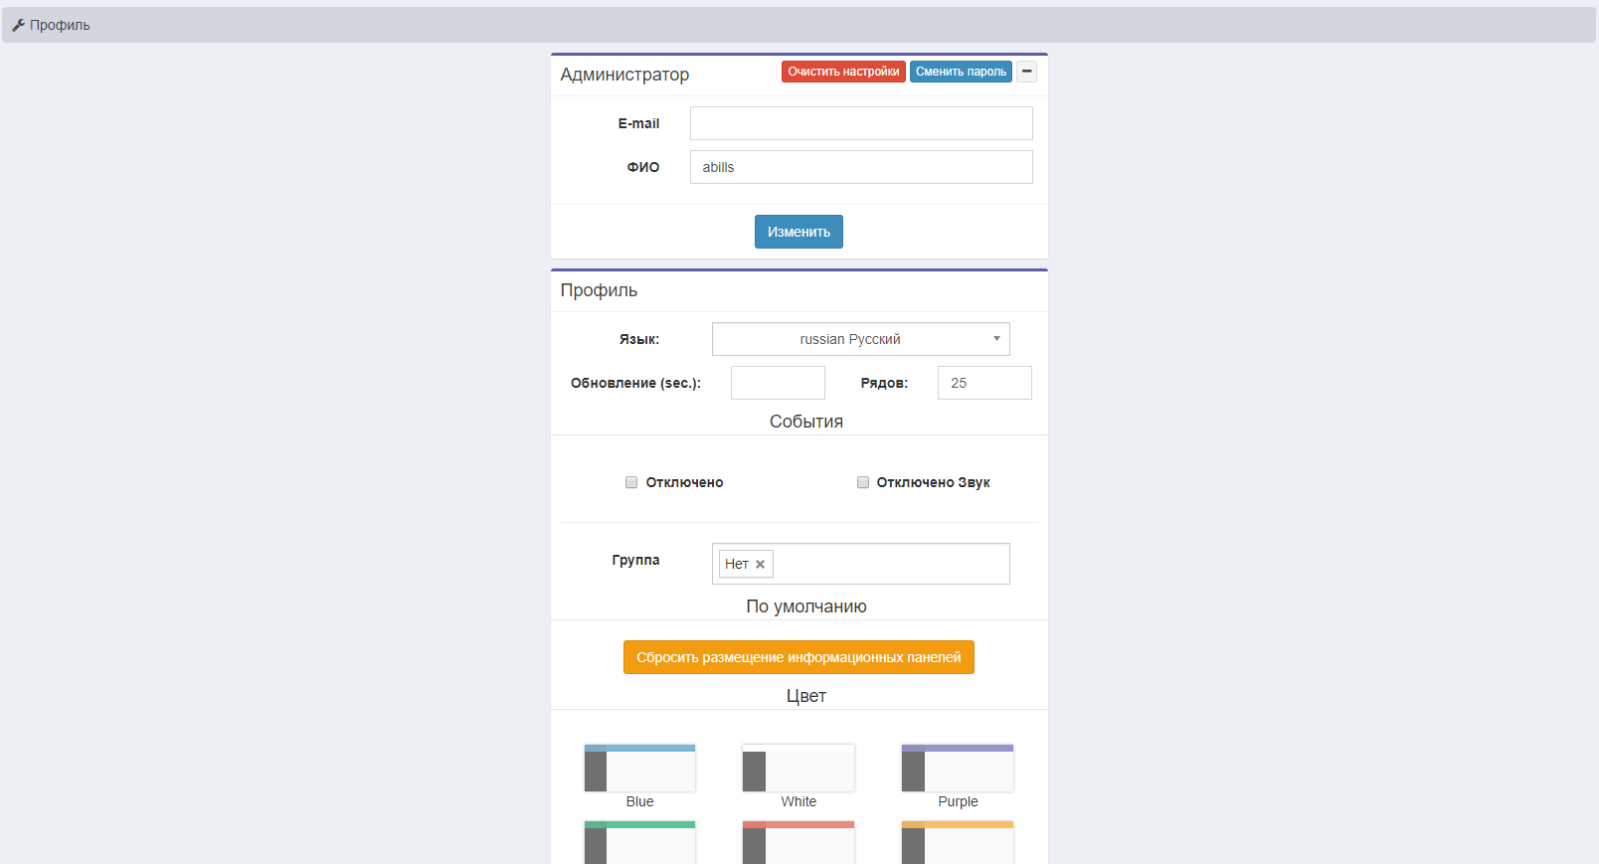This screenshot has width=1599, height=864.
Task: Click the Обновление (sec.) input field
Action: point(778,383)
